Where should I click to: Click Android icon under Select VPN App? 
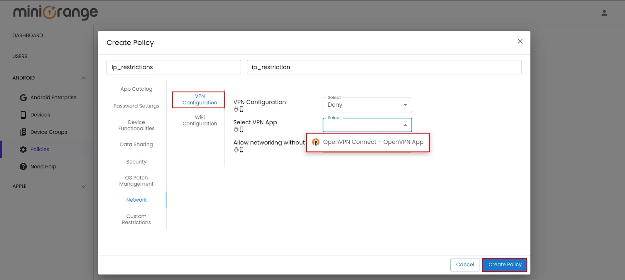point(236,130)
